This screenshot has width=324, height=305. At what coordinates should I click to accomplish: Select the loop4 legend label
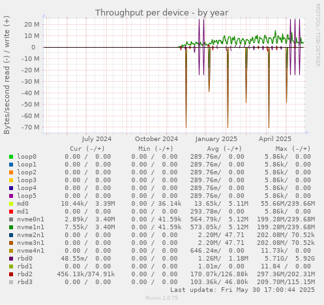[27, 188]
